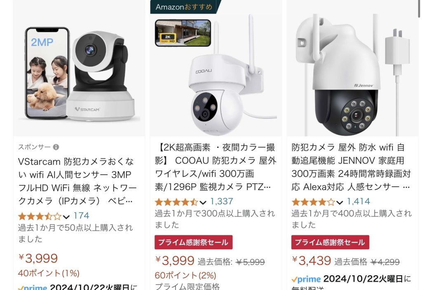
Task: Open the Jennov dome camera image
Action: [x=353, y=68]
